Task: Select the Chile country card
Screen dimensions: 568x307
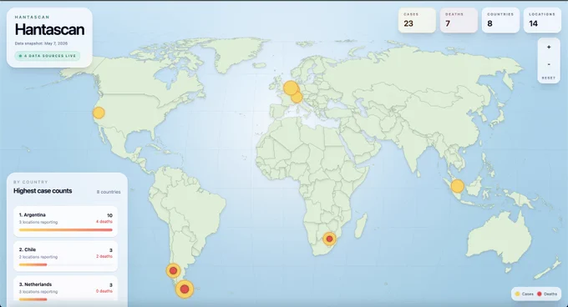Action: click(x=65, y=256)
